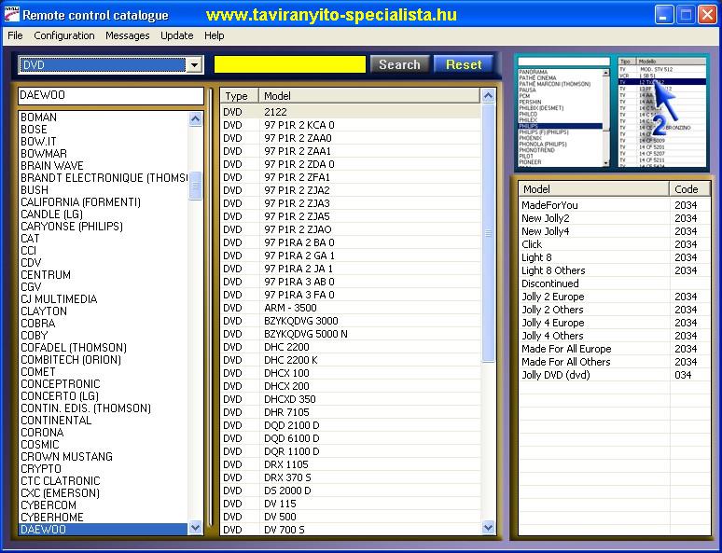Click the Light 8 Others row
This screenshot has height=553, width=722.
615,270
